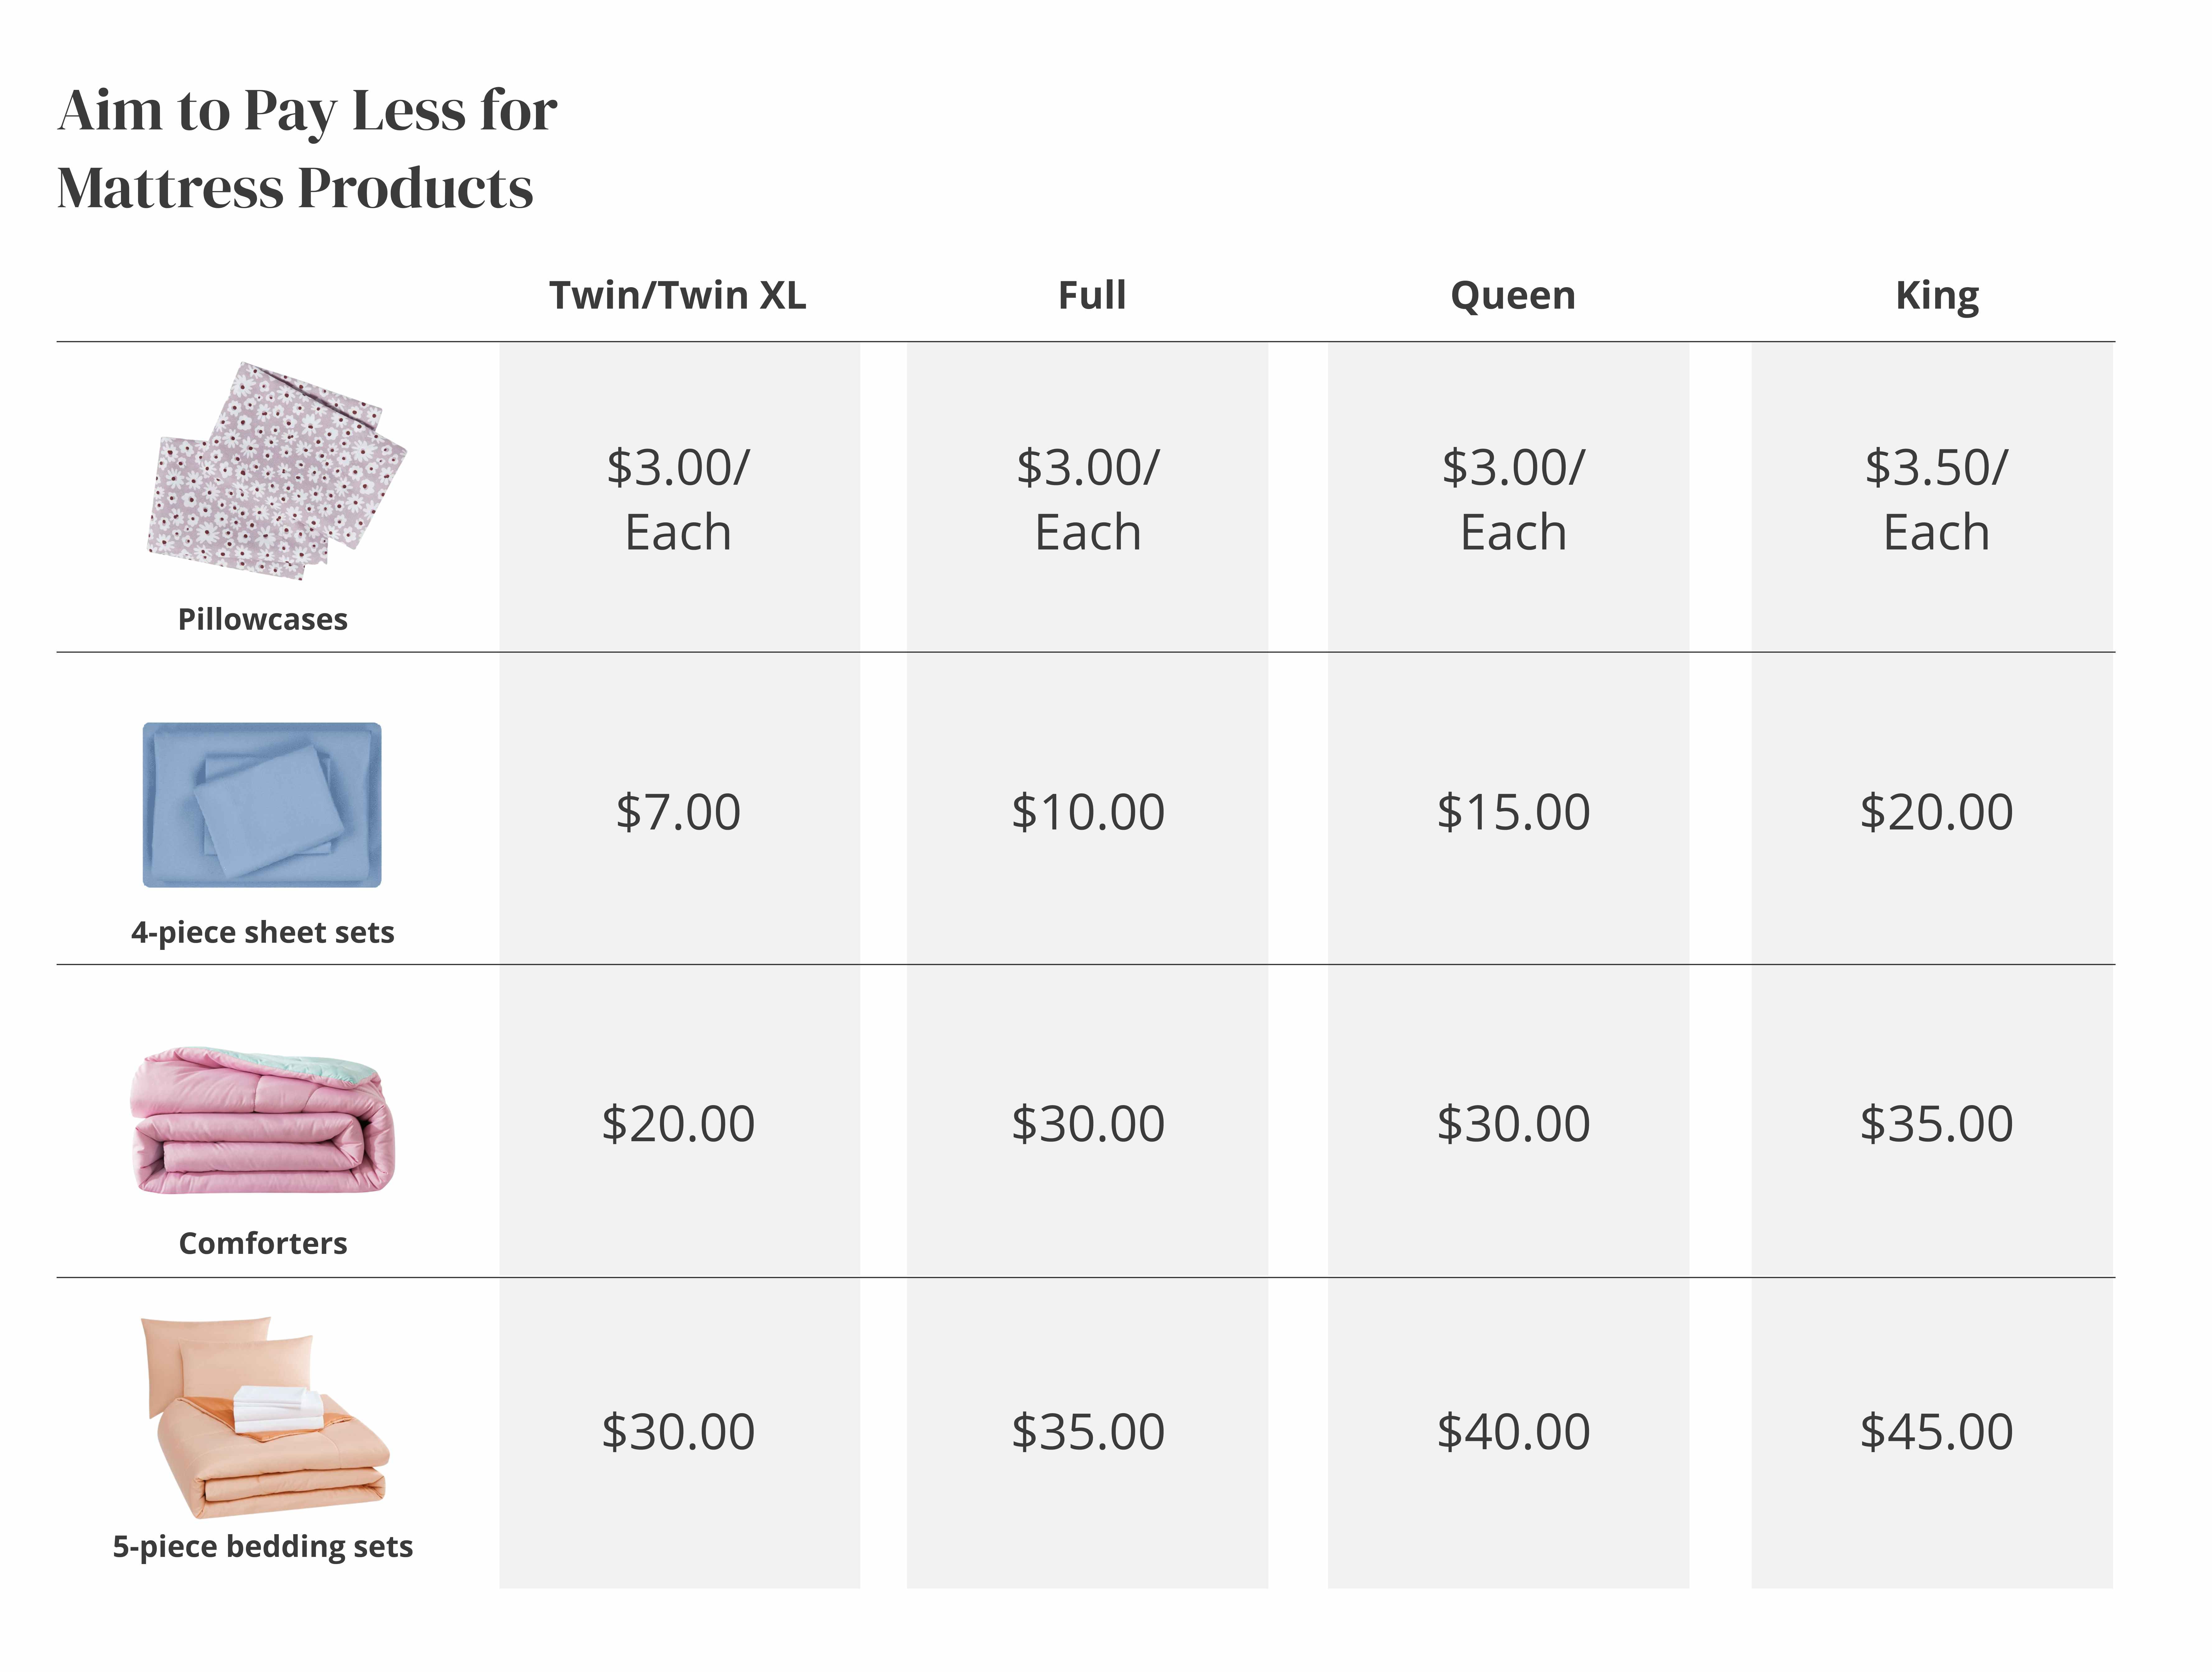Click the Pillowcases row label

pyautogui.click(x=262, y=619)
